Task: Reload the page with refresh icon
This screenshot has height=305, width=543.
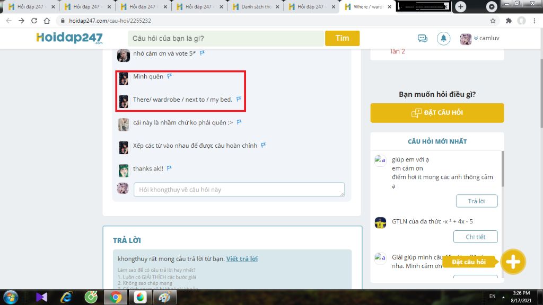Action: click(34, 21)
